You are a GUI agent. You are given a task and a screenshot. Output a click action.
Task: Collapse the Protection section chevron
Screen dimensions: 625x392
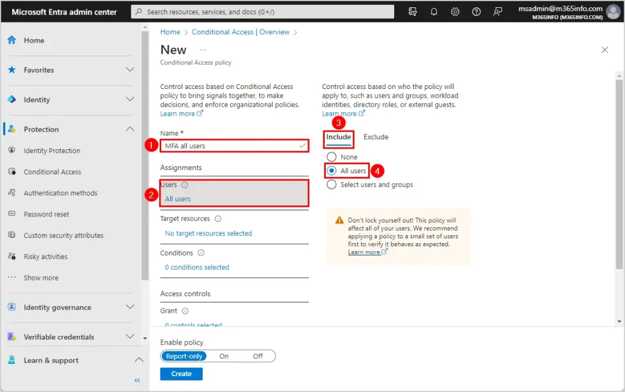pyautogui.click(x=129, y=129)
